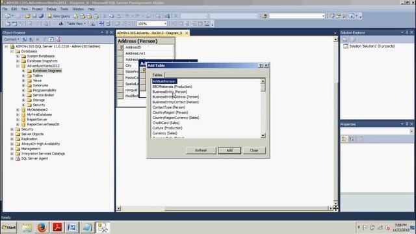Expand the Management folder node
416x234 pixels.
click(12, 149)
